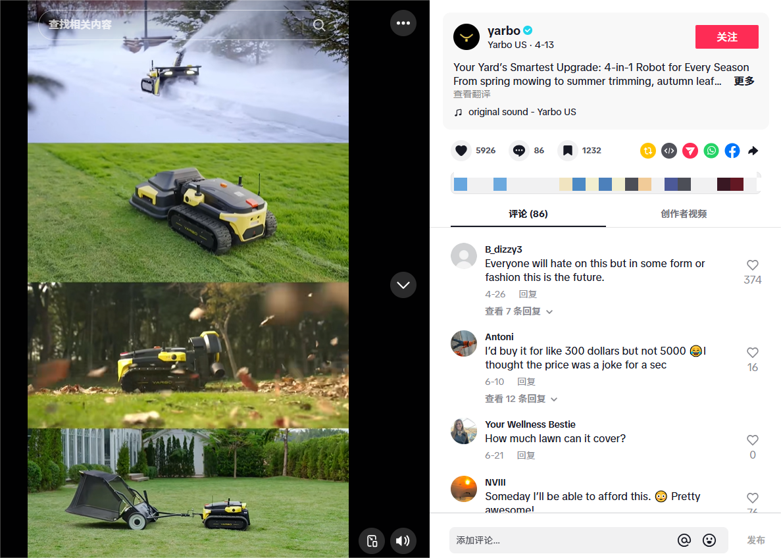Open the three-dot more options menu
Screen dimensions: 781x558
click(403, 23)
